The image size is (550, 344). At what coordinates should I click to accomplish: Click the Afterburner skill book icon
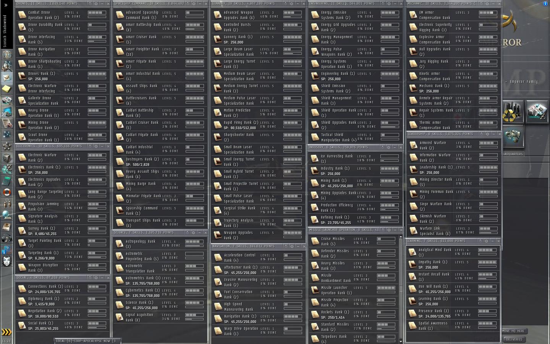[x=217, y=270]
